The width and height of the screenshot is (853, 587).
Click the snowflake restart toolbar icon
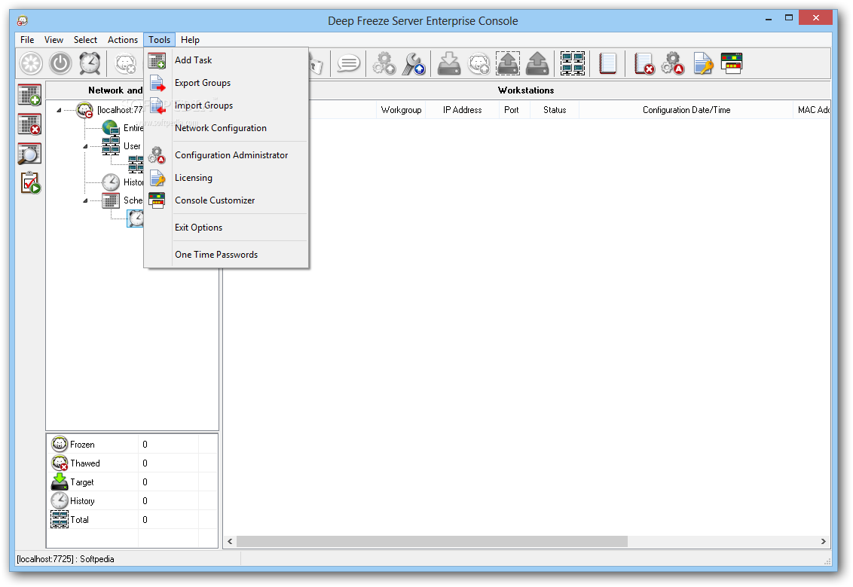click(x=31, y=63)
